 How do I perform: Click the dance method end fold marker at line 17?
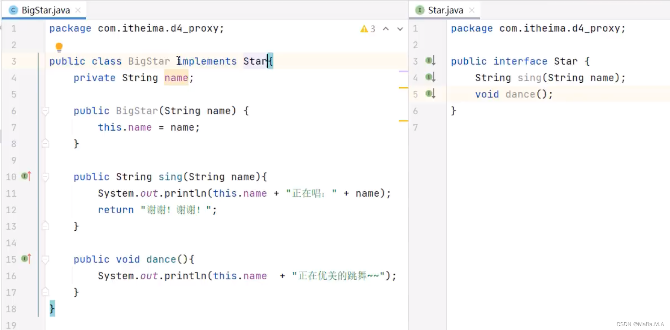[x=45, y=292]
